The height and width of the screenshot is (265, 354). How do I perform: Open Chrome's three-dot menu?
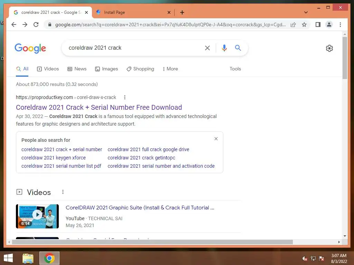(340, 24)
